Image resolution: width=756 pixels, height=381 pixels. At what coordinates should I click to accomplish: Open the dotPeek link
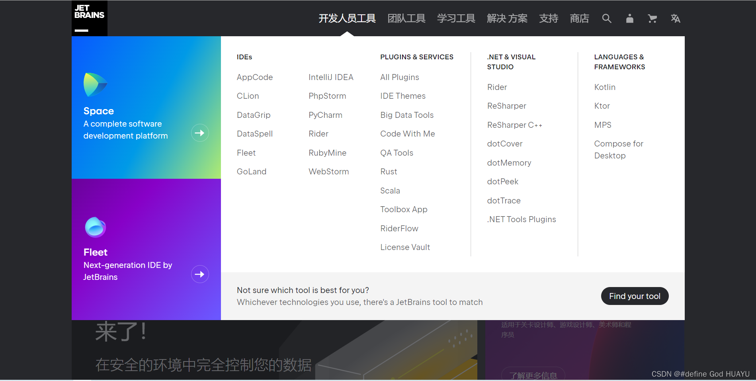(502, 182)
